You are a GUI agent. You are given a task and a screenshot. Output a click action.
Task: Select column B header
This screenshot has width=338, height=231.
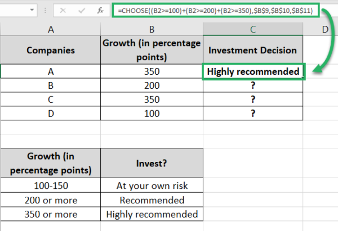coord(152,29)
